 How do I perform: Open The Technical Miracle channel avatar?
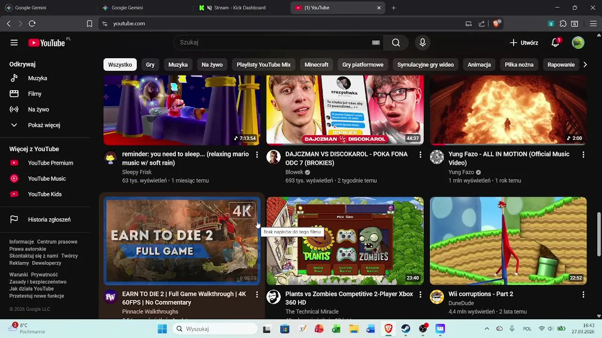[x=274, y=297]
